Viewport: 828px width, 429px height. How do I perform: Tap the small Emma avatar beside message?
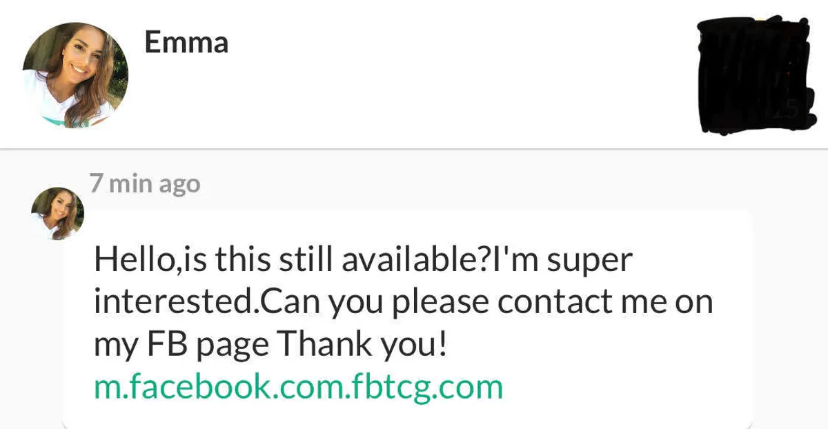[x=57, y=213]
